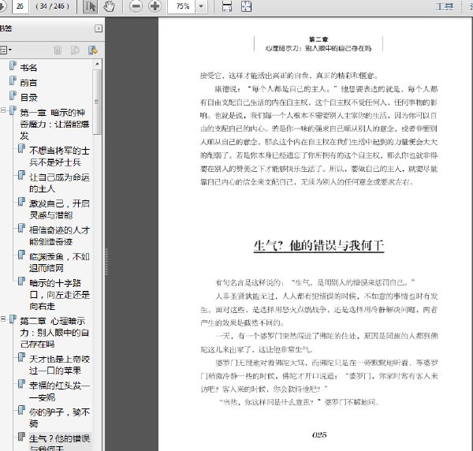Click bookmark icon beside 幸福的红头发
This screenshot has width=473, height=451.
click(22, 384)
